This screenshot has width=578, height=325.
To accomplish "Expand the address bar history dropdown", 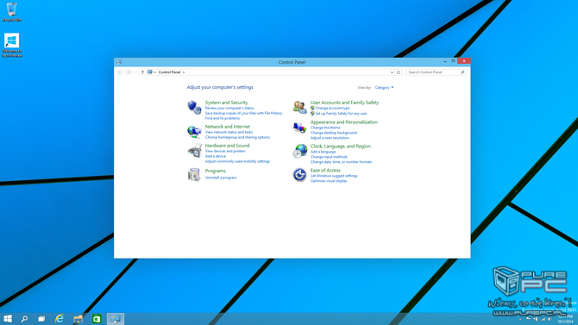I will [392, 72].
